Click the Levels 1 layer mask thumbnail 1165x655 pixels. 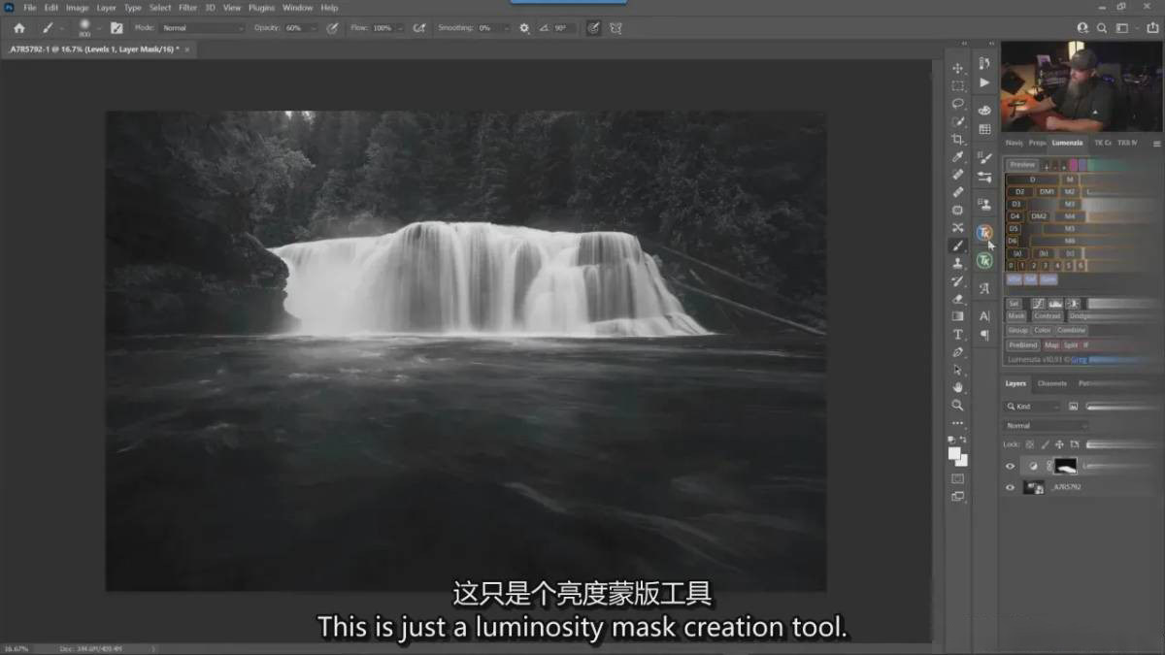(1066, 466)
